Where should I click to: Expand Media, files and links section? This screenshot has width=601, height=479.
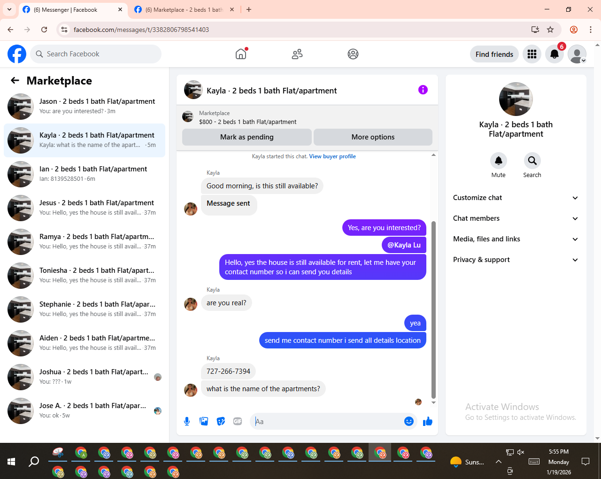pyautogui.click(x=516, y=239)
